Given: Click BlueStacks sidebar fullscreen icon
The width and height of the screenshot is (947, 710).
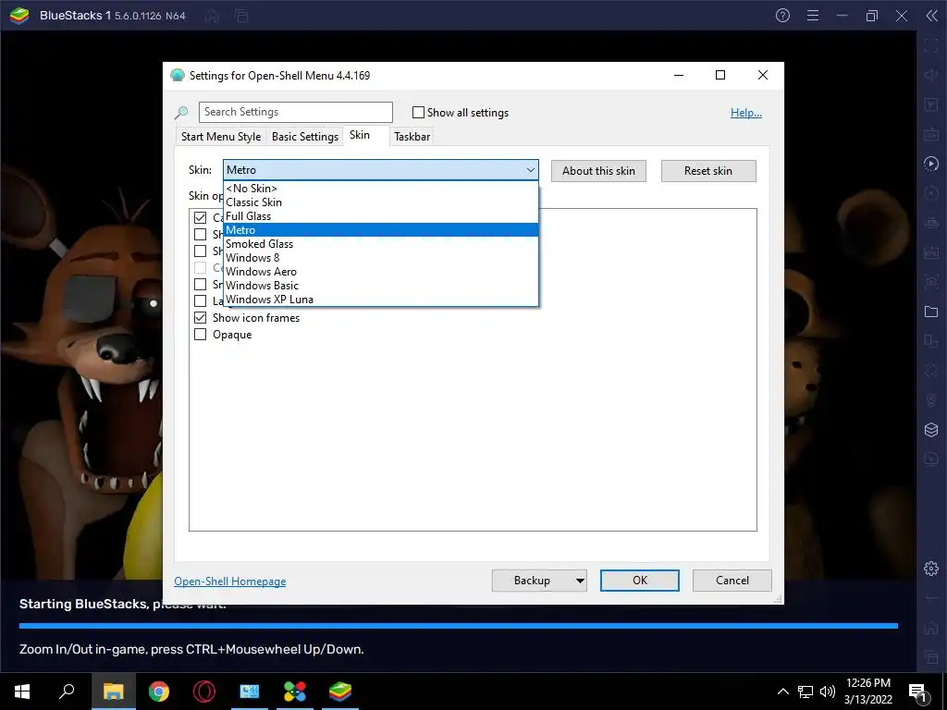Looking at the screenshot, I should click(x=931, y=45).
